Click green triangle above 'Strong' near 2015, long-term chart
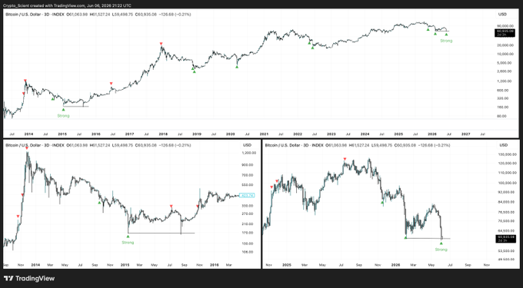 point(63,109)
